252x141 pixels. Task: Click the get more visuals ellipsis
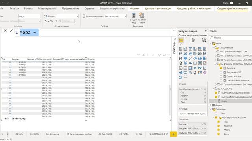coord(185,78)
